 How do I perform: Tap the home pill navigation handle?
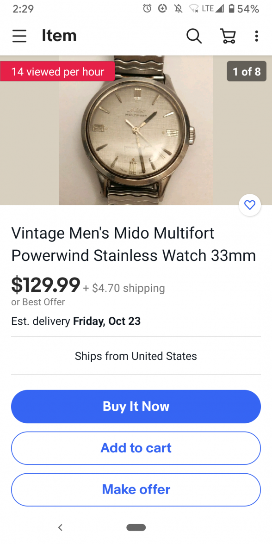point(136,527)
